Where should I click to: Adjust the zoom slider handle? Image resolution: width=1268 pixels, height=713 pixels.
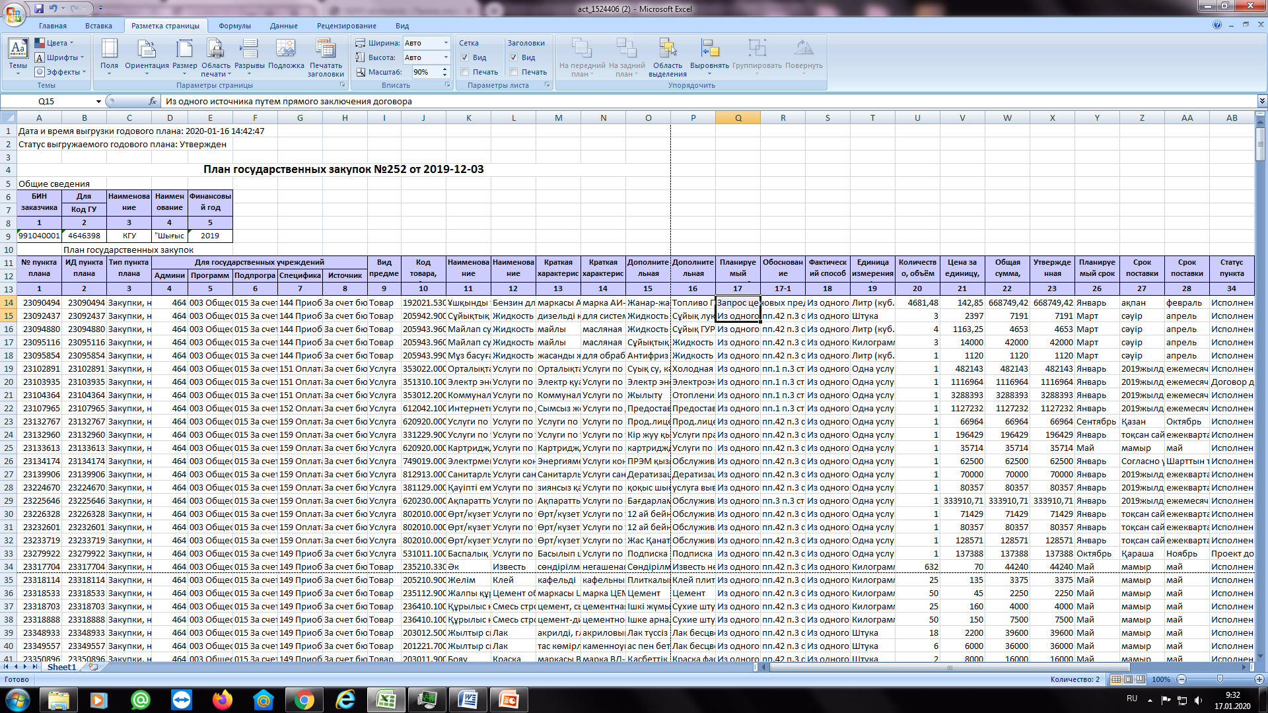(x=1220, y=679)
